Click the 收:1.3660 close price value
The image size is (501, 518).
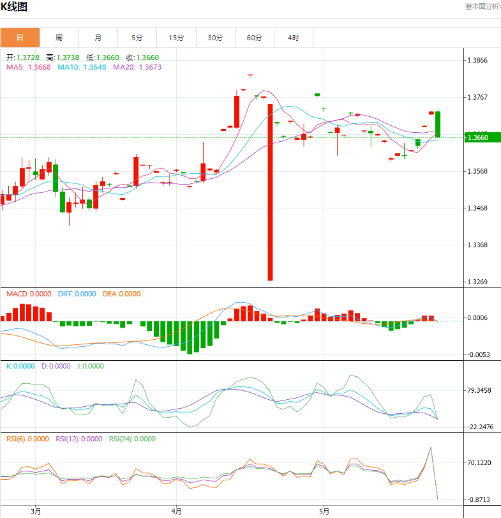142,57
